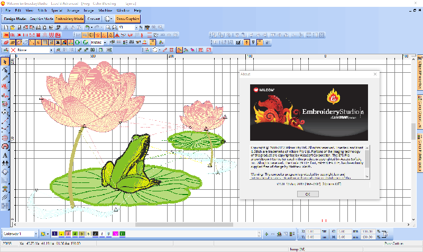The height and width of the screenshot is (252, 423).
Task: Toggle the highlighted icon right of the red stamp
Action: click(x=152, y=43)
